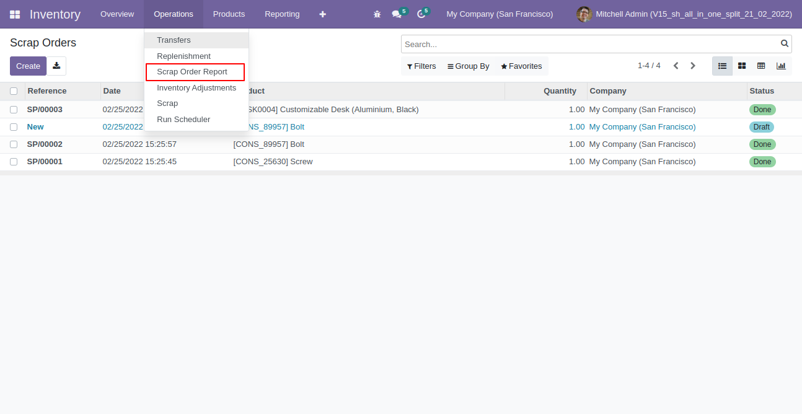Click the download export icon button

pos(56,66)
